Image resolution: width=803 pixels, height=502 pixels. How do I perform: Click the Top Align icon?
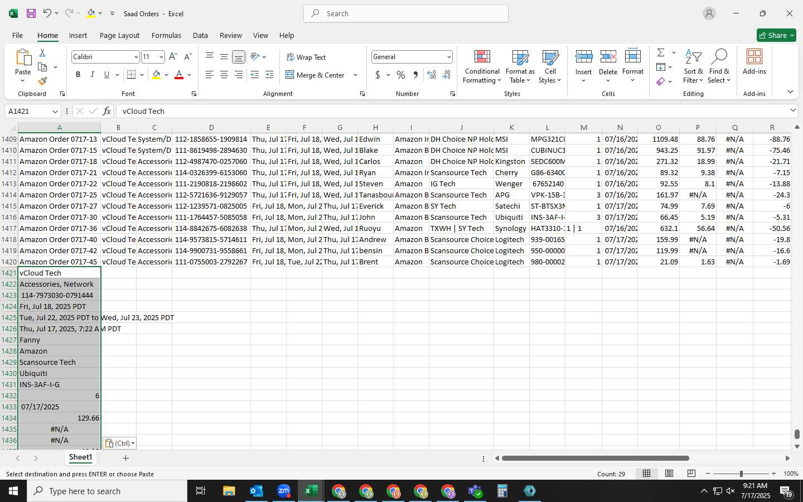(x=210, y=56)
